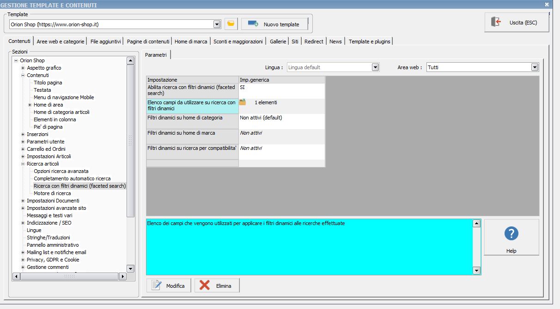Switch to Template e plugins tab
The image size is (560, 309).
tap(369, 42)
